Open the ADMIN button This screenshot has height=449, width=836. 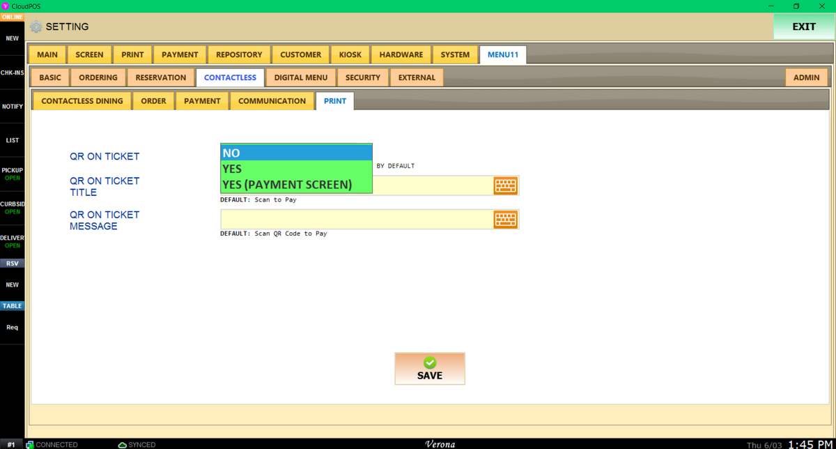807,77
